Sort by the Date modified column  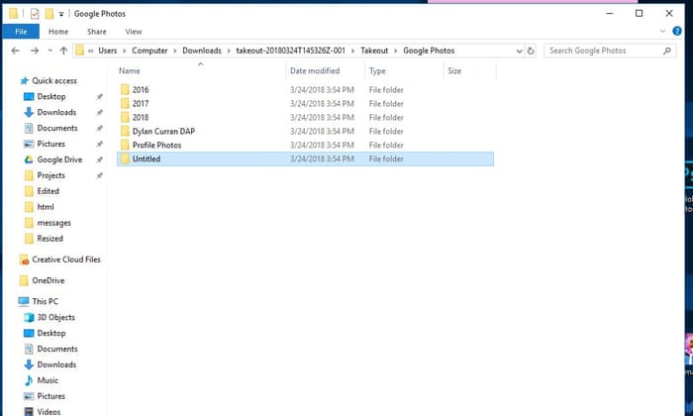pos(314,71)
